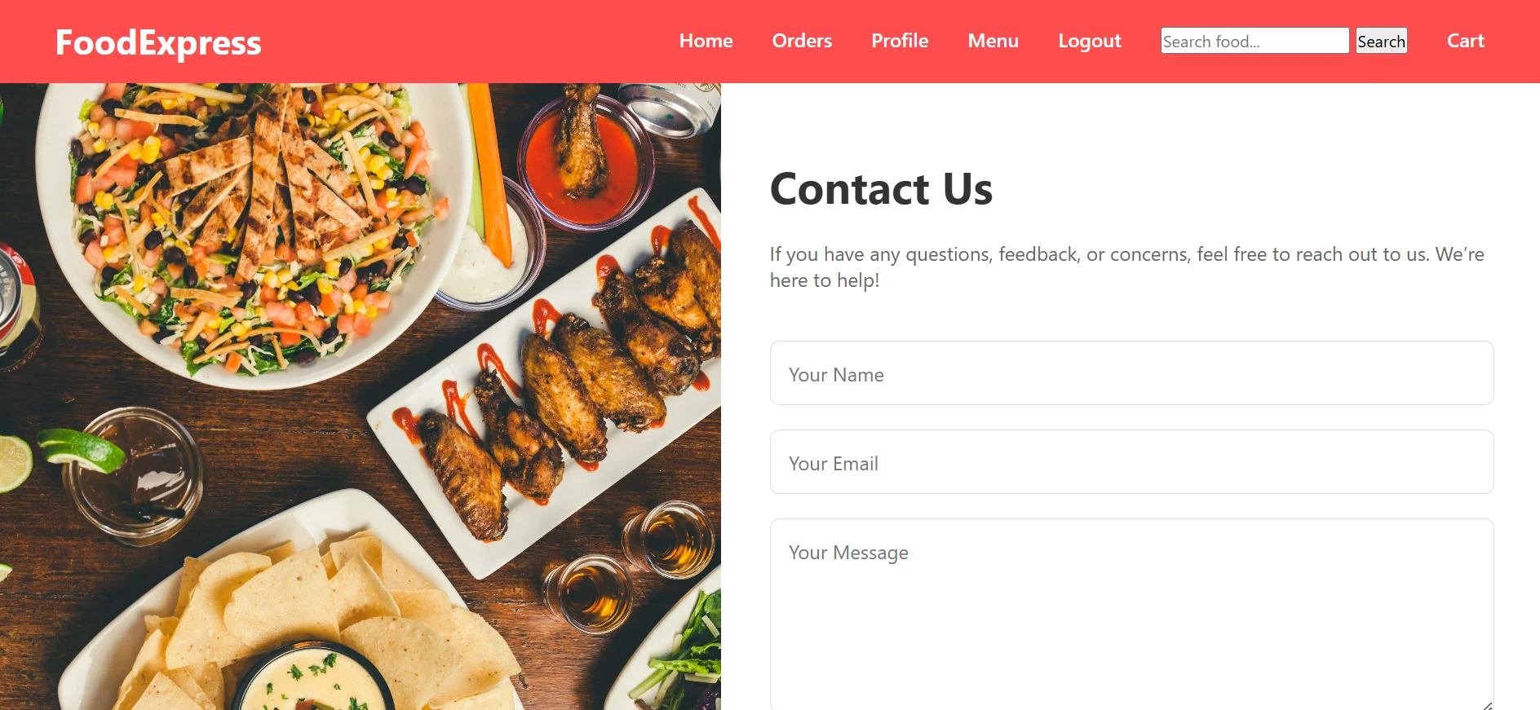The image size is (1540, 710).
Task: Click the red sauce cup in the photo
Action: point(584,159)
